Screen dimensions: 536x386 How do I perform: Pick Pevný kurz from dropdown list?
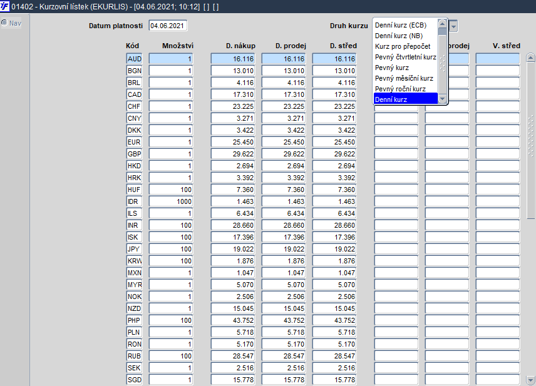[x=392, y=68]
